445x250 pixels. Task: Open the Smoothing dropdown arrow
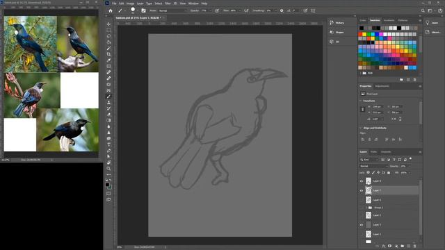tap(275, 10)
